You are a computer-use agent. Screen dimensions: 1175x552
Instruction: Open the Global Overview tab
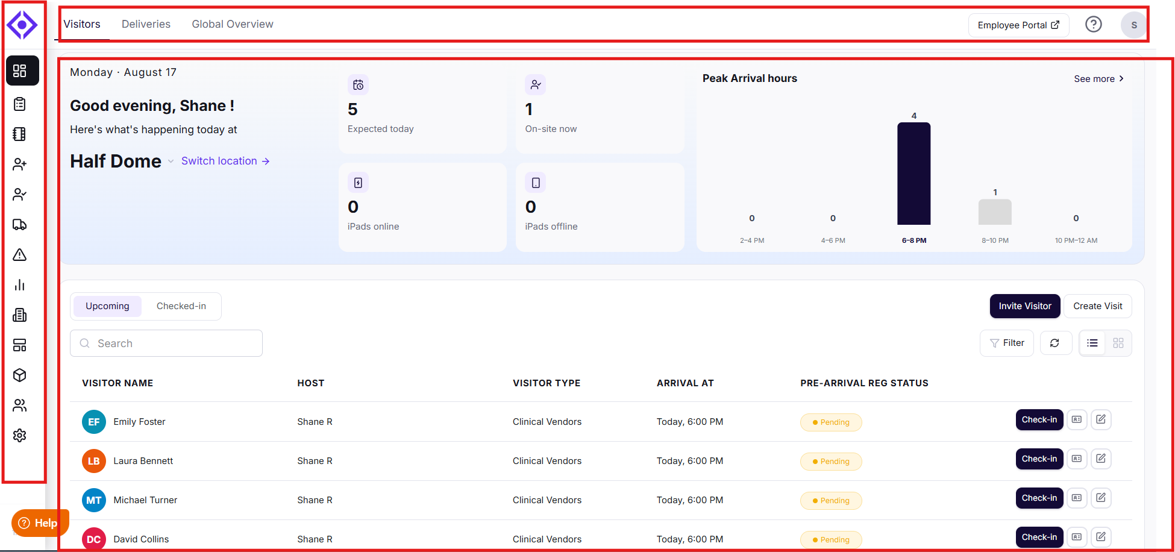[x=233, y=24]
